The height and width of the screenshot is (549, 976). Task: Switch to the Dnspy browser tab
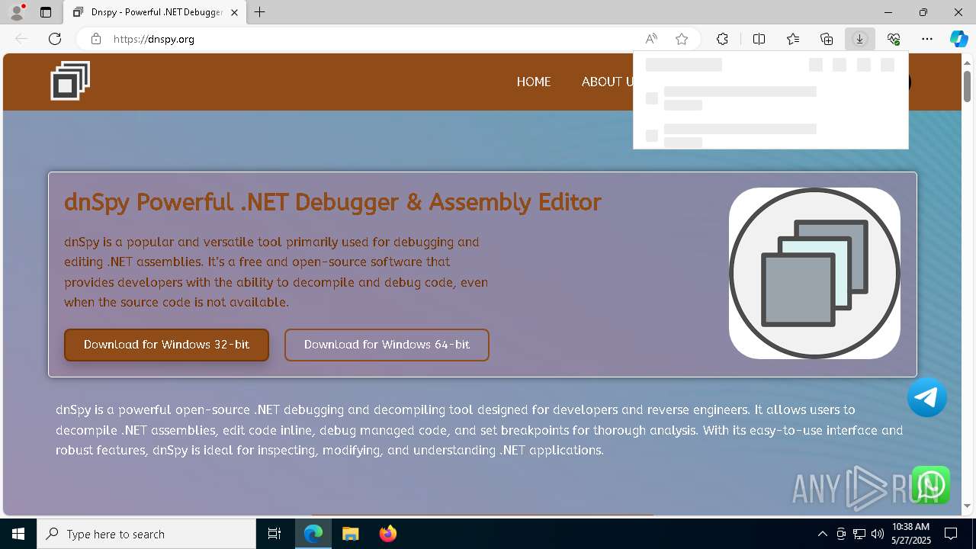156,12
